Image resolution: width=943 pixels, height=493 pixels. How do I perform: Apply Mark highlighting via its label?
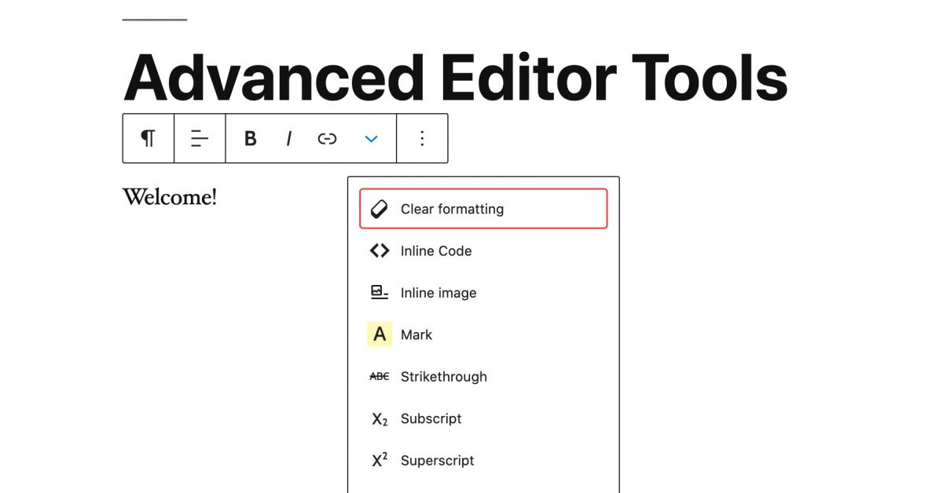[416, 335]
